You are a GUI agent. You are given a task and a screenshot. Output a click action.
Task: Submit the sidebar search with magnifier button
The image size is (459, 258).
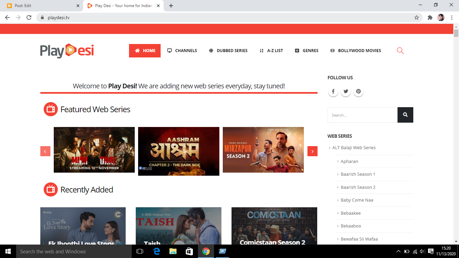pos(405,115)
